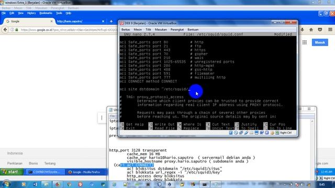This screenshot has height=188, width=335.
Task: Click Notepad vertical scrollbar up arrow
Action: point(312,121)
